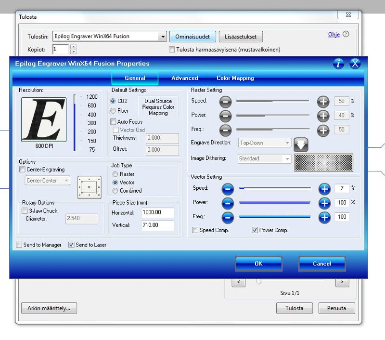Toggle Tulosta harmaasävyisenä grayscale checkbox

point(172,50)
